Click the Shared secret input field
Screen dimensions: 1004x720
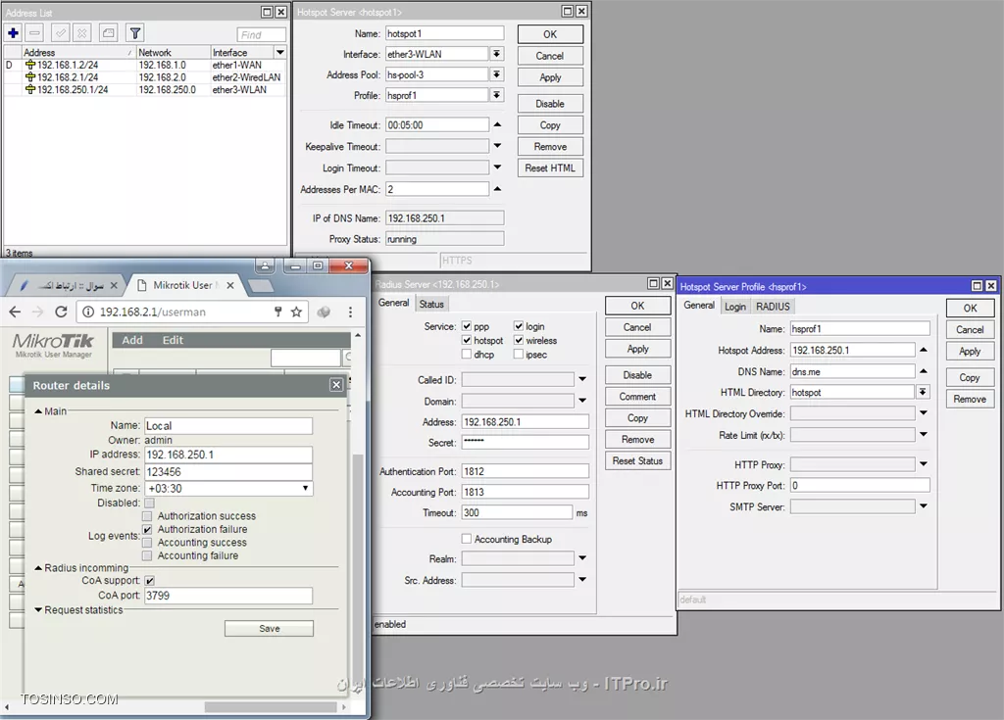point(228,472)
